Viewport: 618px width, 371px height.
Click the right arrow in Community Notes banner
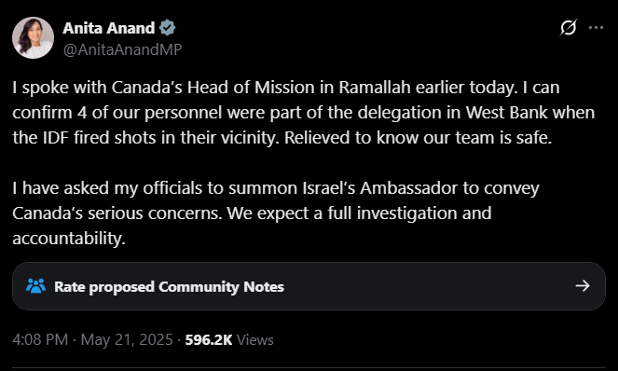[583, 286]
